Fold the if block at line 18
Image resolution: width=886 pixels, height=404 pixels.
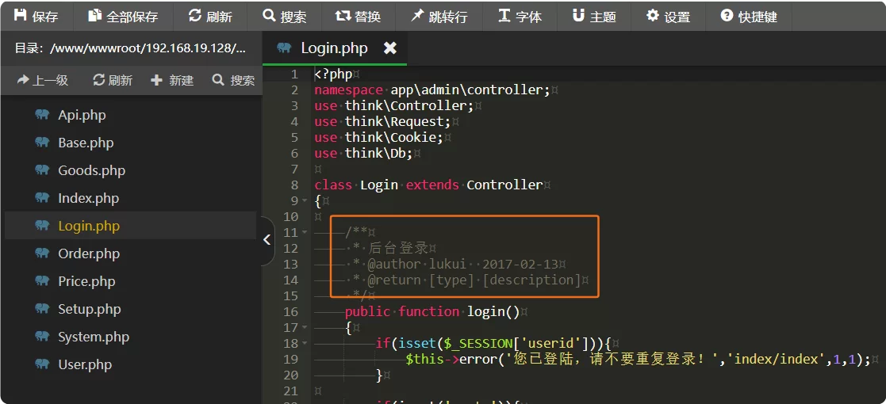305,343
